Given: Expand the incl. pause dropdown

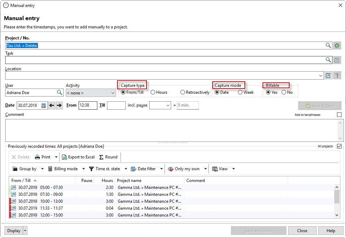Looking at the screenshot, I should click(160, 106).
